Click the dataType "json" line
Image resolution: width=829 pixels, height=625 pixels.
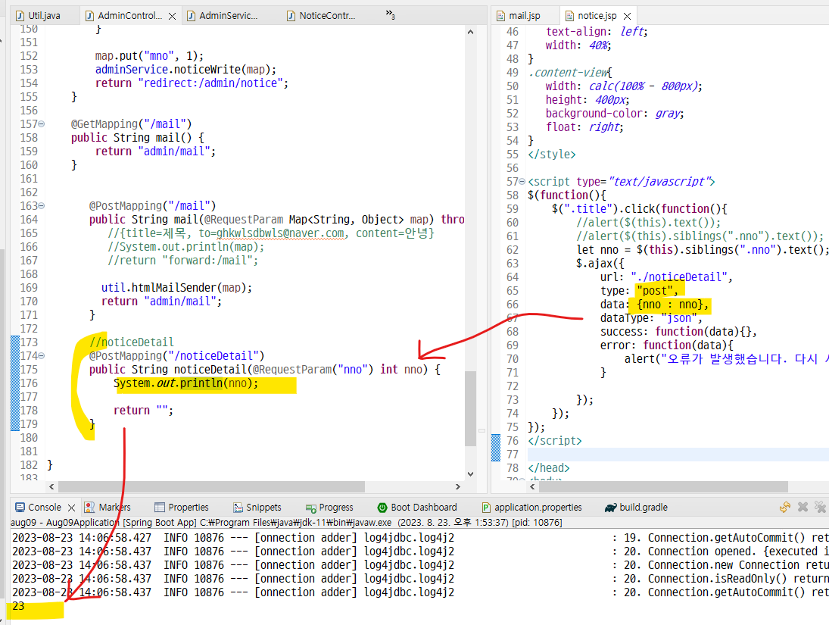point(651,318)
